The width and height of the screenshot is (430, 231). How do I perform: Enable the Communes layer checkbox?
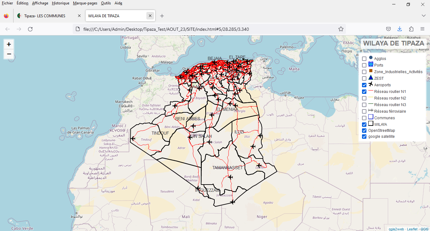point(364,118)
